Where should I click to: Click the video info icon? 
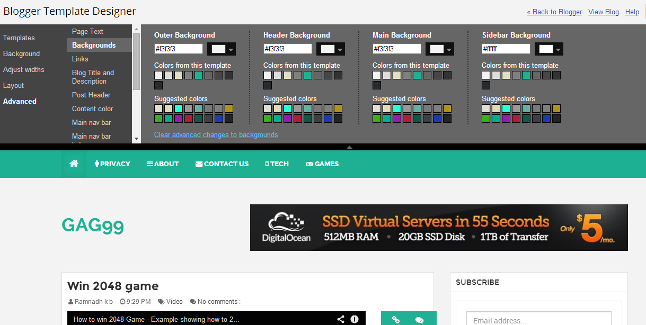355,319
